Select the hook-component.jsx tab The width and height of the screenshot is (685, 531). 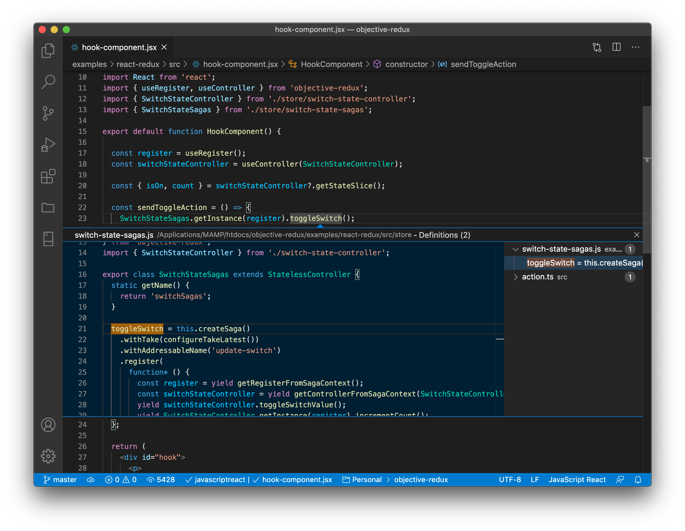pos(119,47)
